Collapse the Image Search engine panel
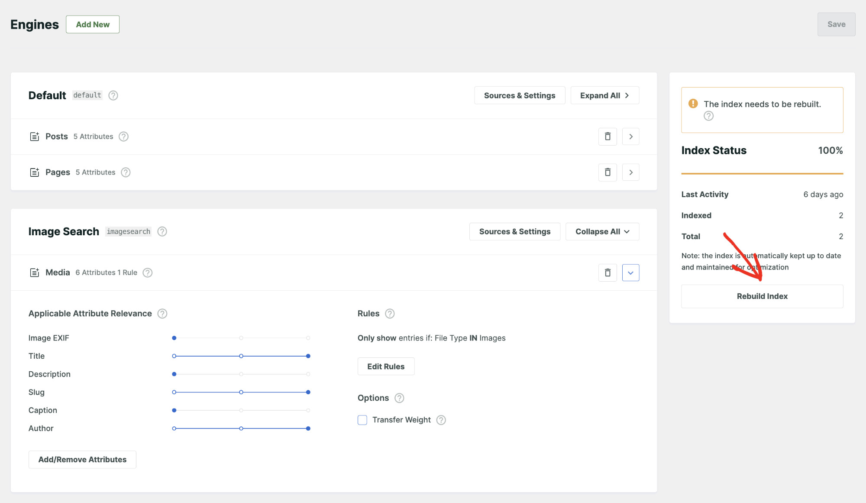This screenshot has height=503, width=866. 601,231
